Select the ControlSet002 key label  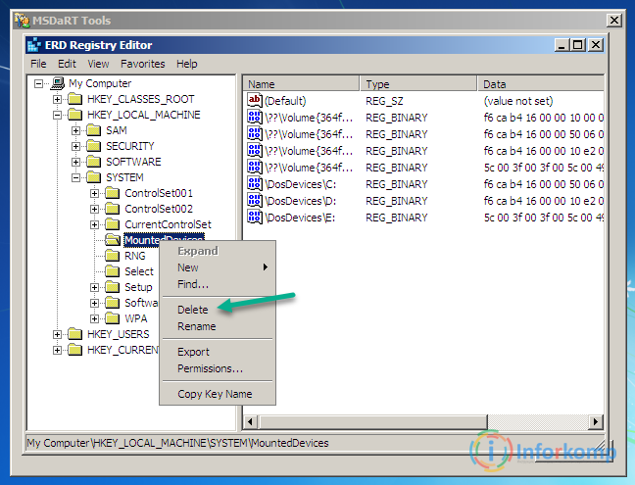coord(159,209)
